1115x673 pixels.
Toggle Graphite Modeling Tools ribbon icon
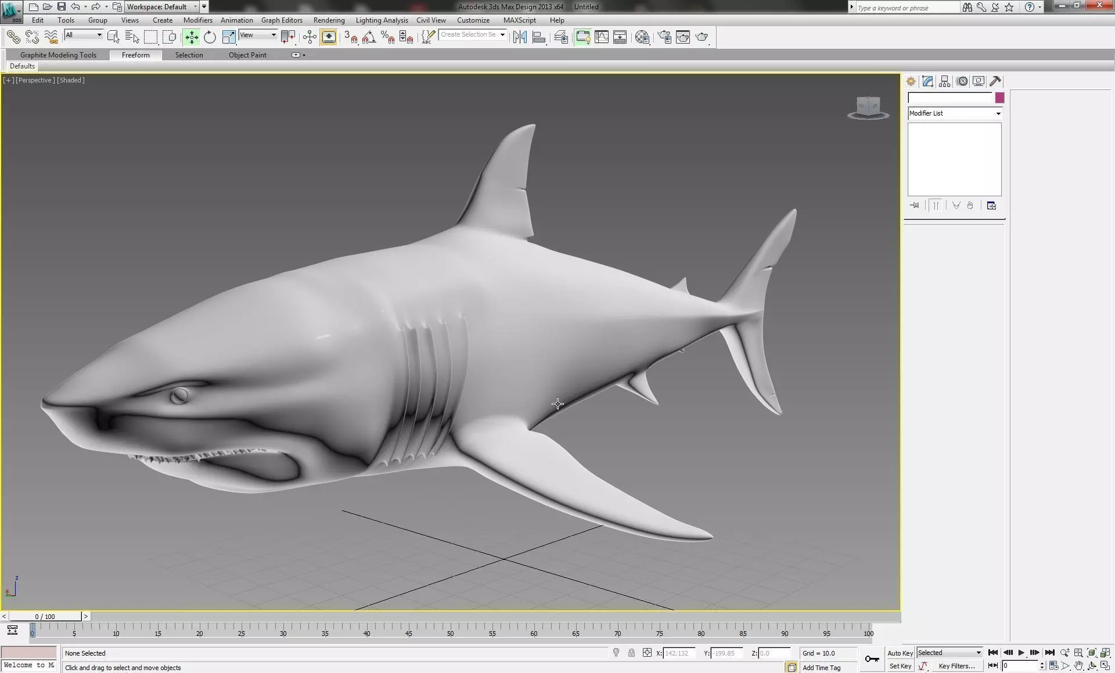582,37
